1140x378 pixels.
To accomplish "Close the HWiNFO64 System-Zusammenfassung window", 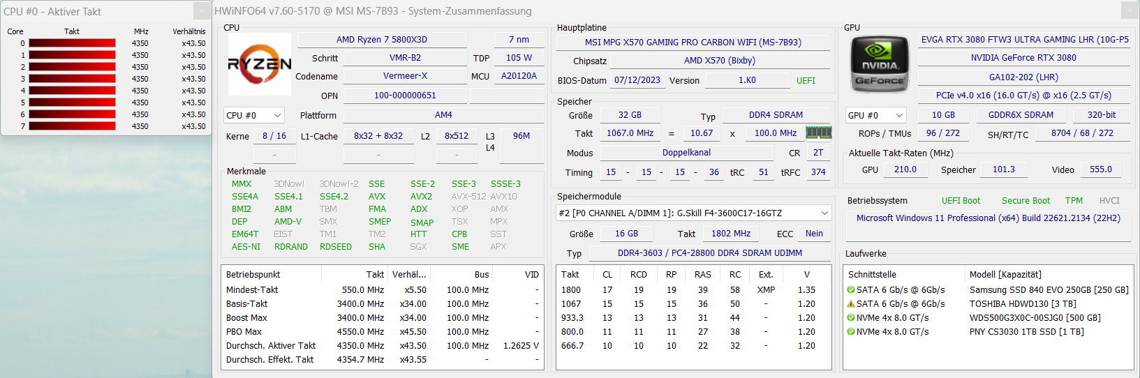I will coord(1130,10).
